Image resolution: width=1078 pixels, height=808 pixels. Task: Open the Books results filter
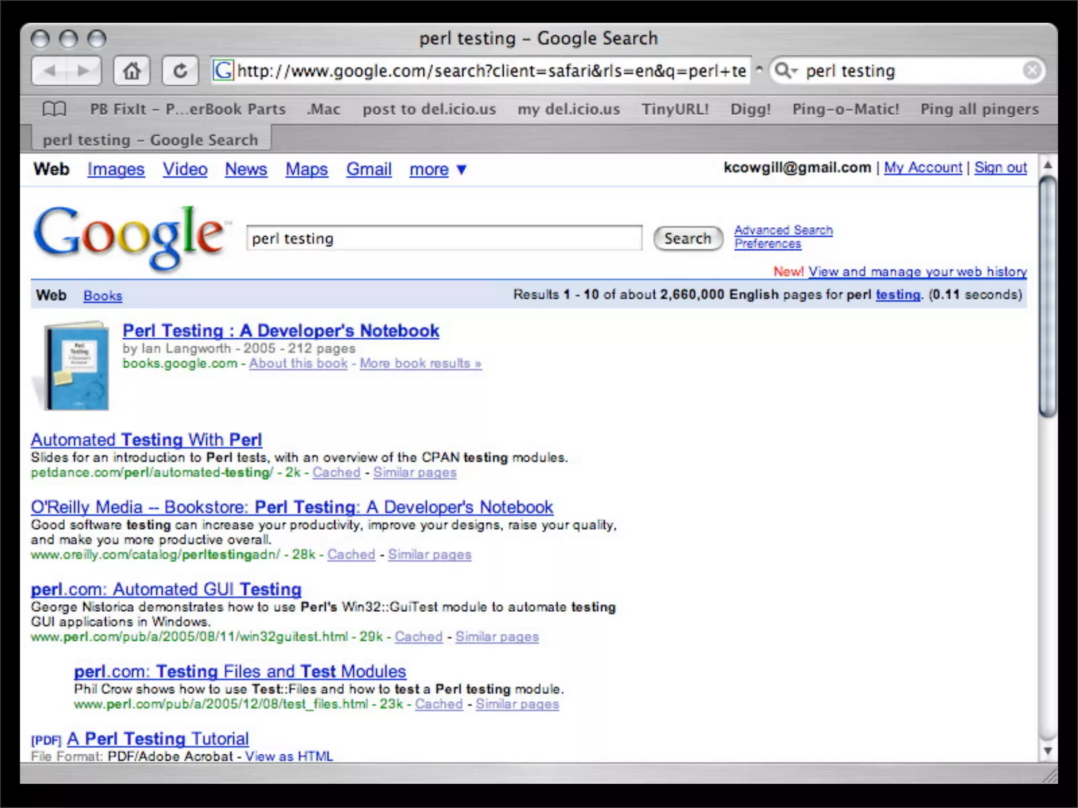(x=103, y=296)
